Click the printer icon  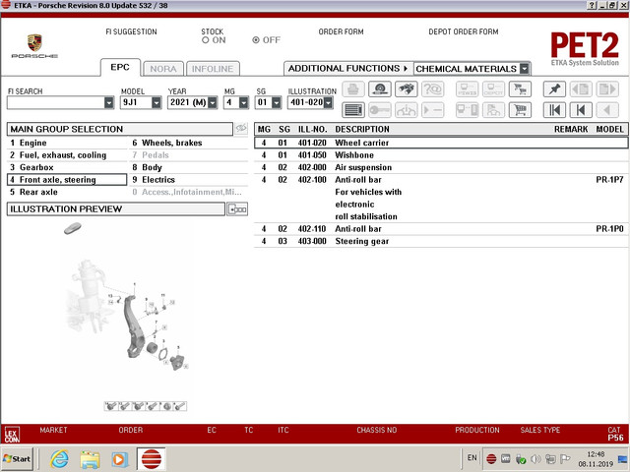tap(353, 89)
